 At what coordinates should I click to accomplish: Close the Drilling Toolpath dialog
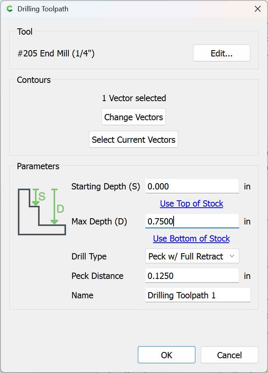point(257,9)
